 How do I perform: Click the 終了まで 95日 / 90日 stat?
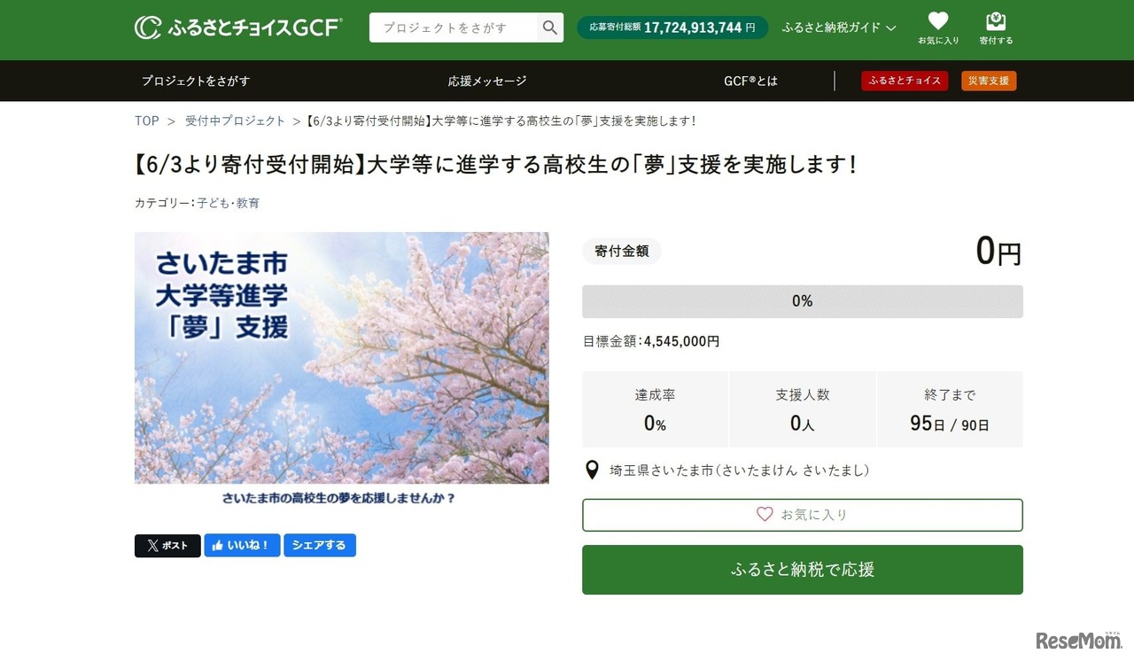(950, 409)
